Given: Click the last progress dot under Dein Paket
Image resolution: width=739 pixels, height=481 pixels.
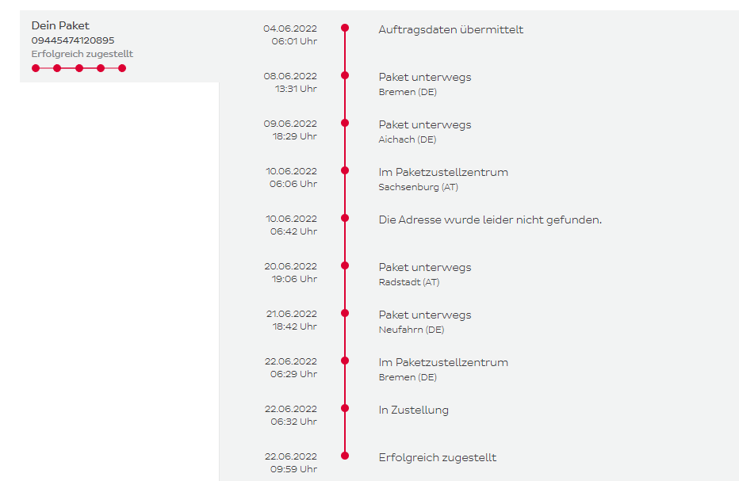Looking at the screenshot, I should click(122, 68).
